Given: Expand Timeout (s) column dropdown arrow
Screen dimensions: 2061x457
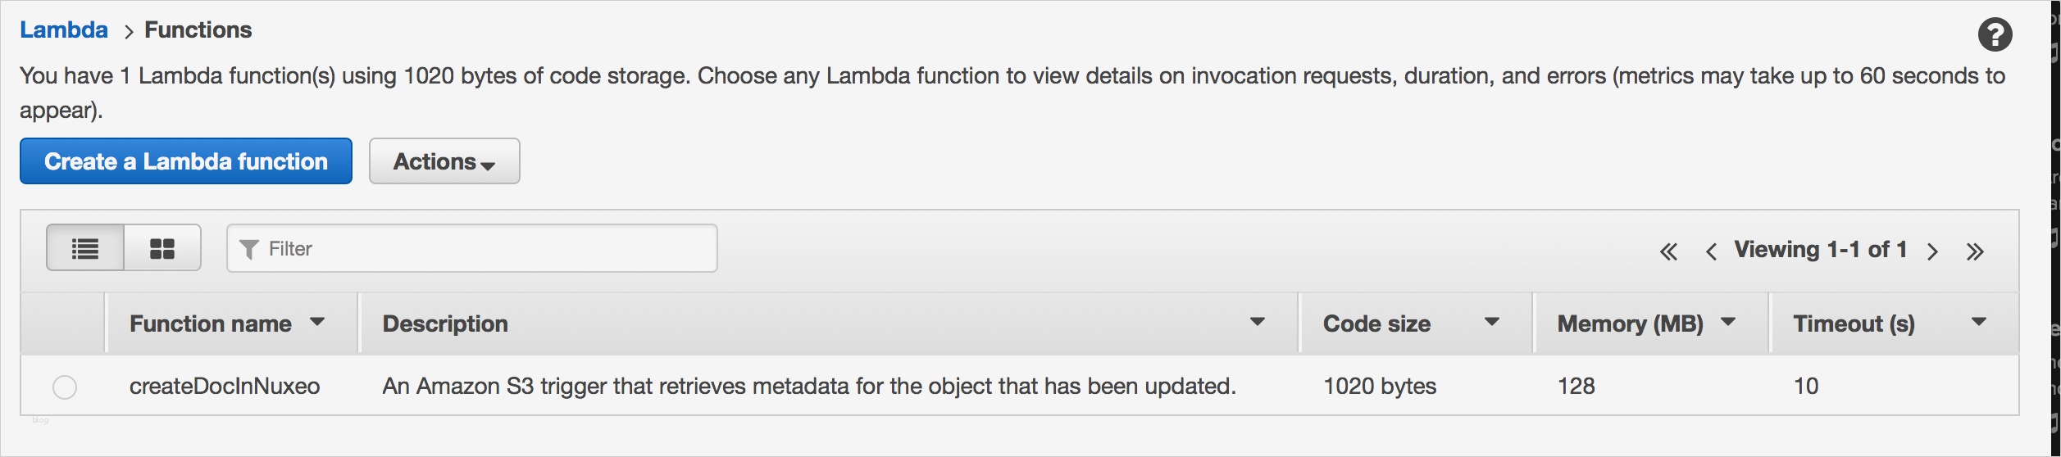Looking at the screenshot, I should point(1979,323).
